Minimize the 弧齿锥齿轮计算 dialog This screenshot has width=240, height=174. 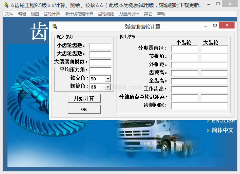[x=205, y=25]
